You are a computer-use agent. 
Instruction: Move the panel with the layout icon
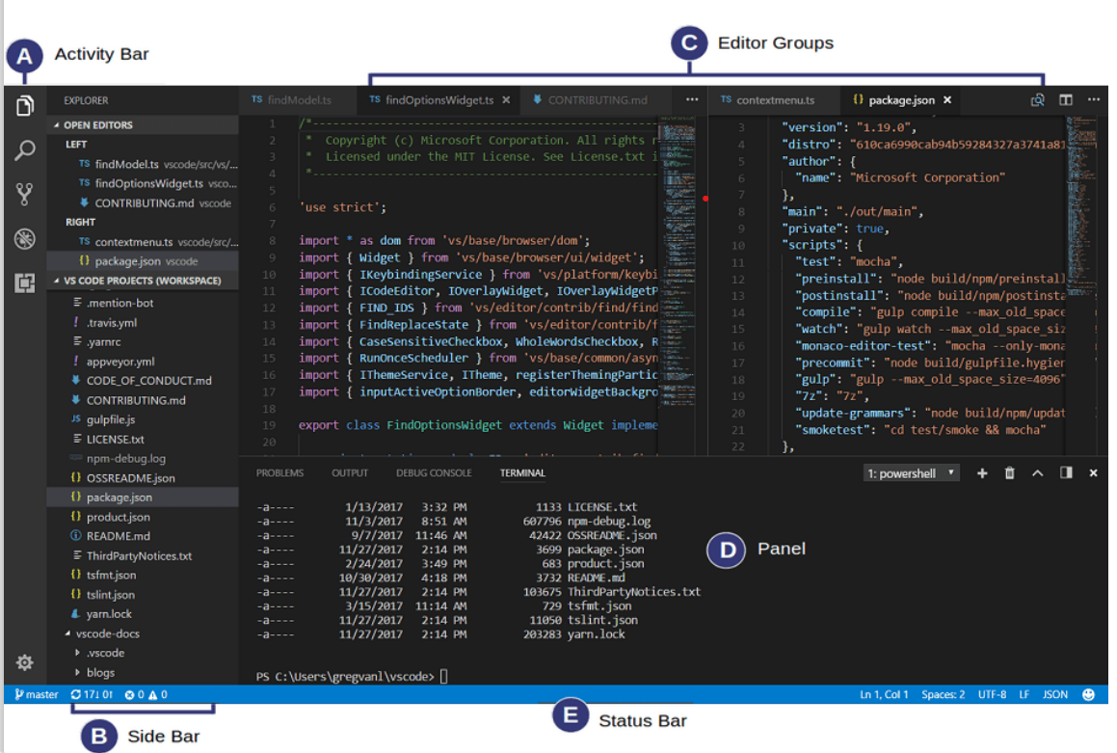tap(1066, 473)
